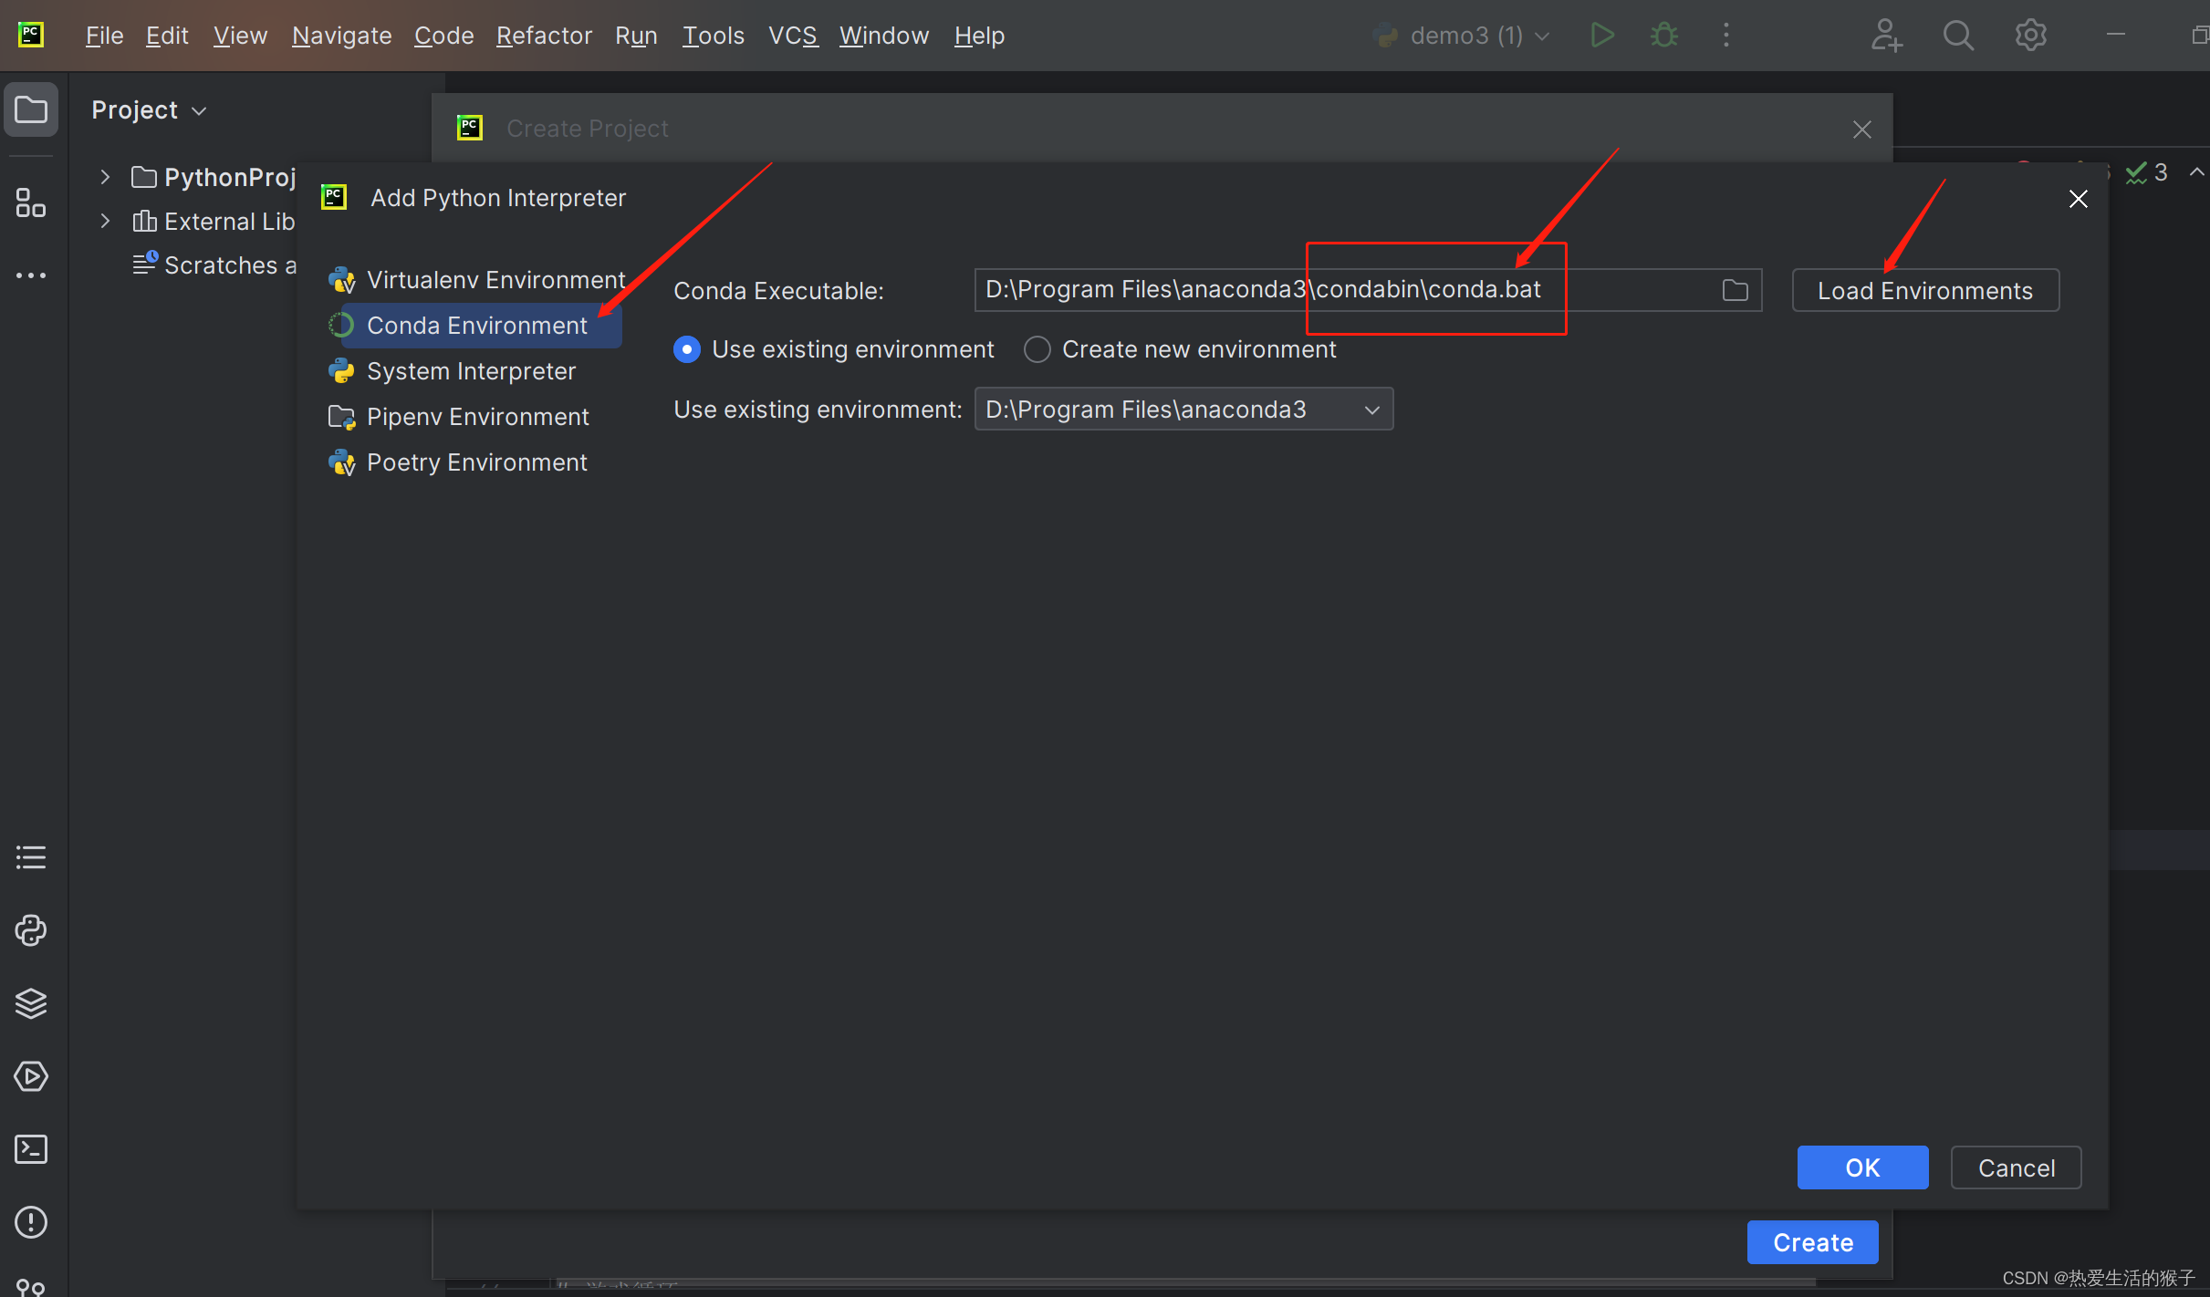The height and width of the screenshot is (1297, 2210).
Task: Open the Version Control tool icon
Action: click(31, 1286)
